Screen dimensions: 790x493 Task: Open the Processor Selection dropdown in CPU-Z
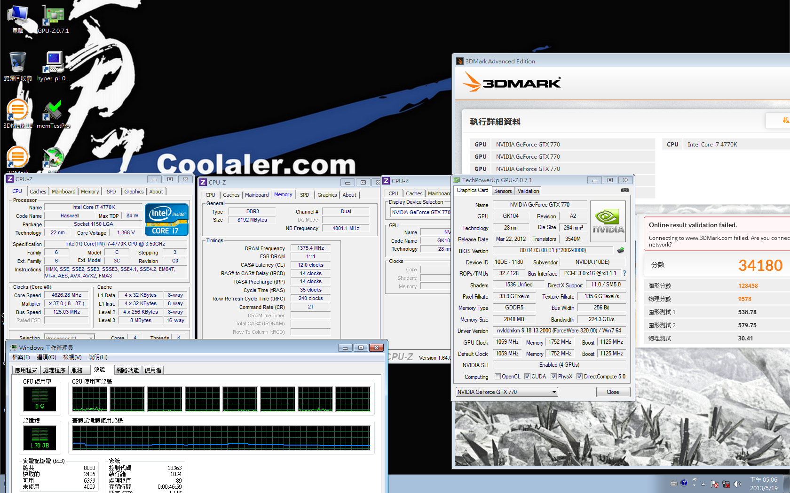(70, 338)
